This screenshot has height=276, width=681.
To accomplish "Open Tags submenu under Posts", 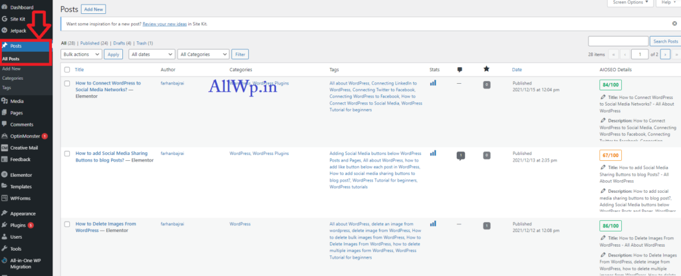I will 7,88.
